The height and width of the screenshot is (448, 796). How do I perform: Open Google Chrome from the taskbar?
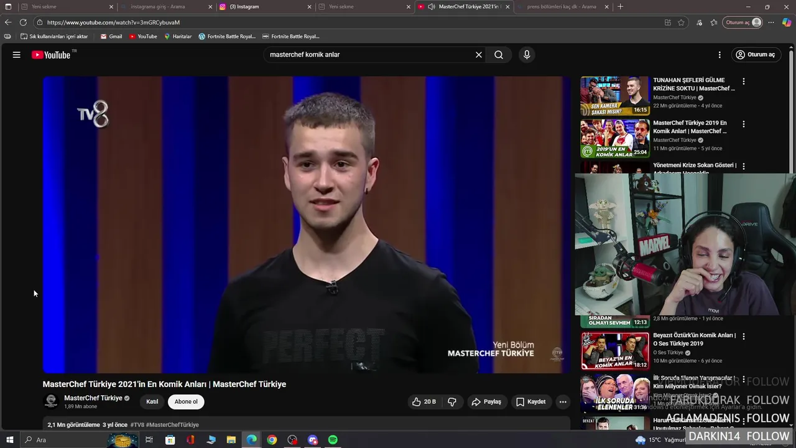click(x=272, y=440)
